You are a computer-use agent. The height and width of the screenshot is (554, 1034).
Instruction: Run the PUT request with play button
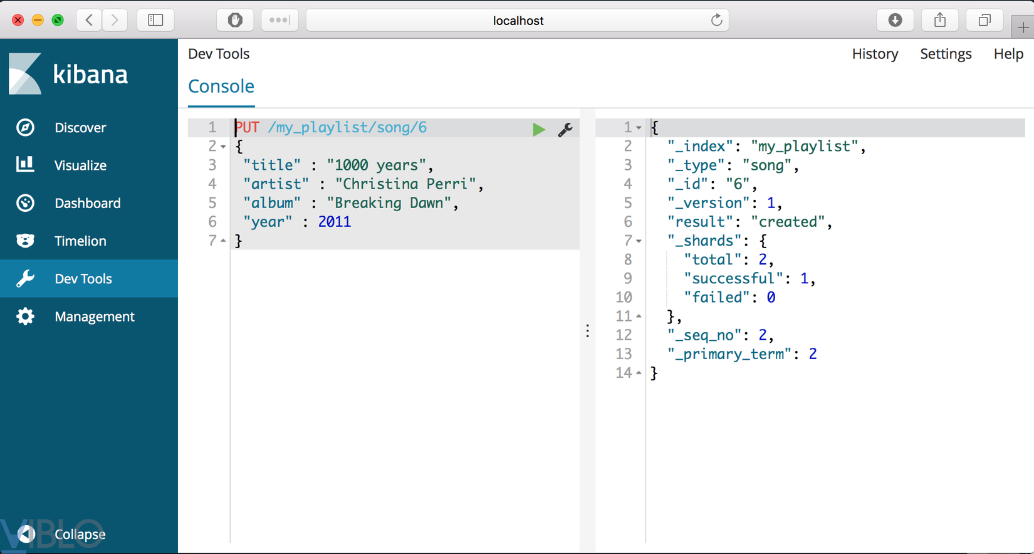click(538, 130)
